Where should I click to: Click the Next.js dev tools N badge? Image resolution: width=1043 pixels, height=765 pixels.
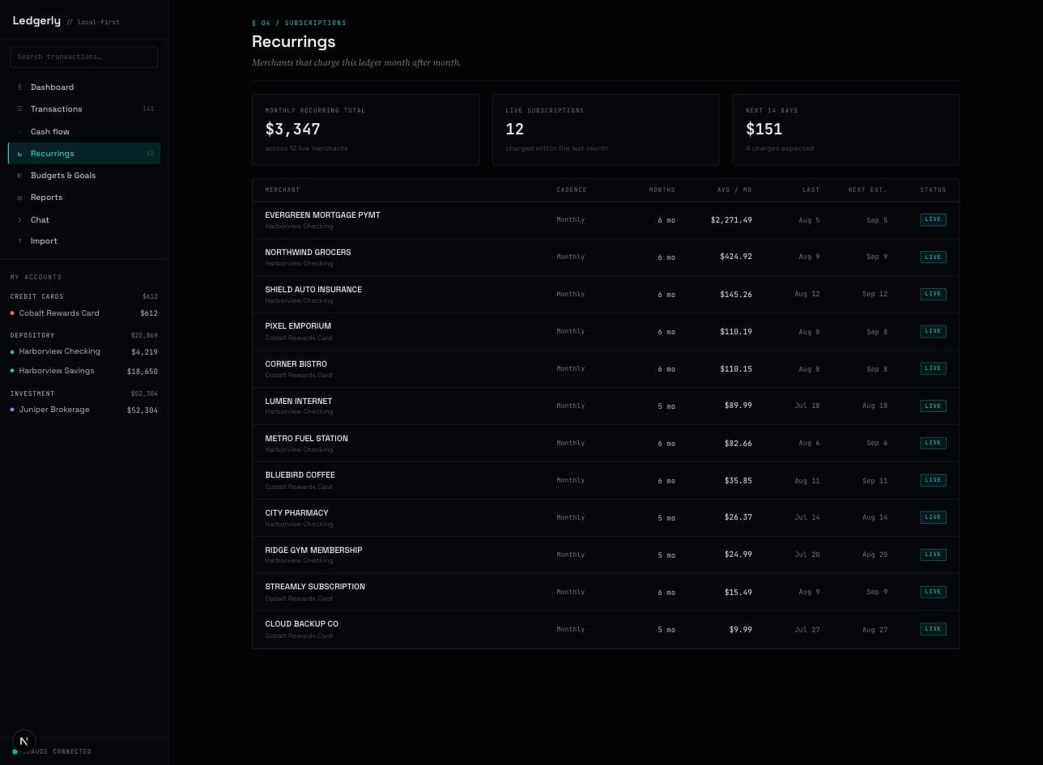pos(23,741)
